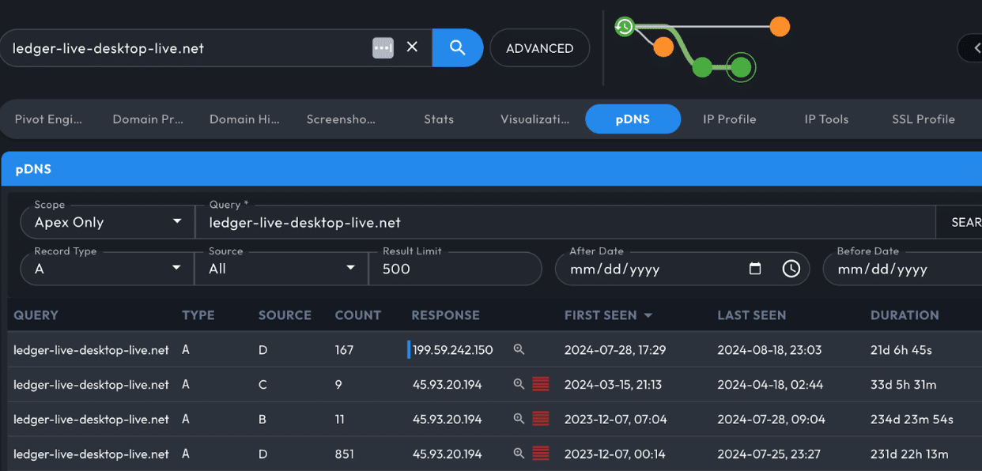Viewport: 982px width, 471px height.
Task: Open the SSL Profile tab
Action: 923,119
